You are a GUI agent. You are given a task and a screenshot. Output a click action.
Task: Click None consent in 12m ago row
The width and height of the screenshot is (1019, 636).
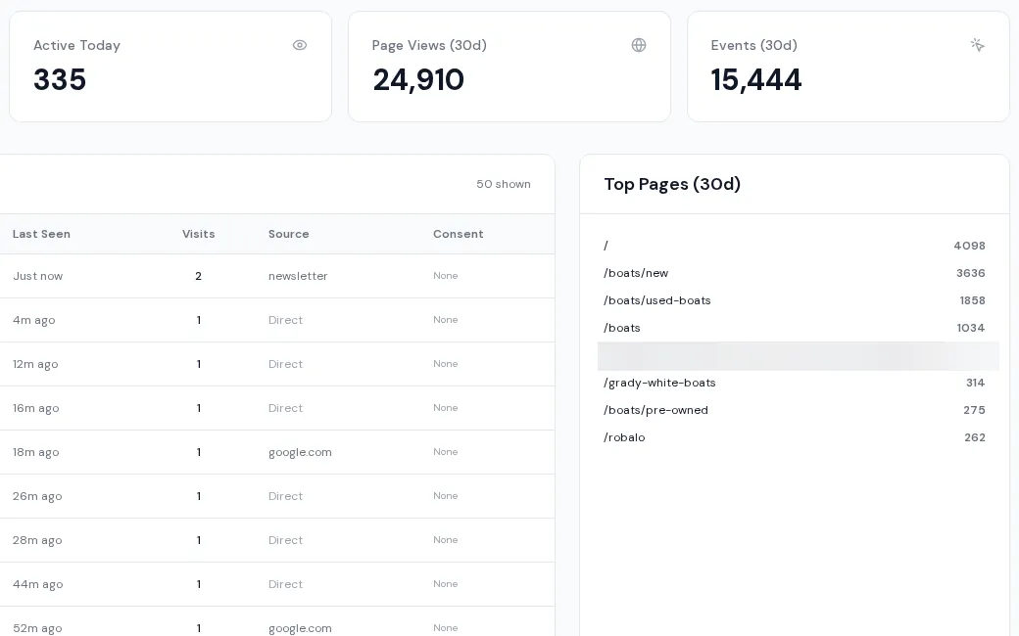(x=446, y=364)
